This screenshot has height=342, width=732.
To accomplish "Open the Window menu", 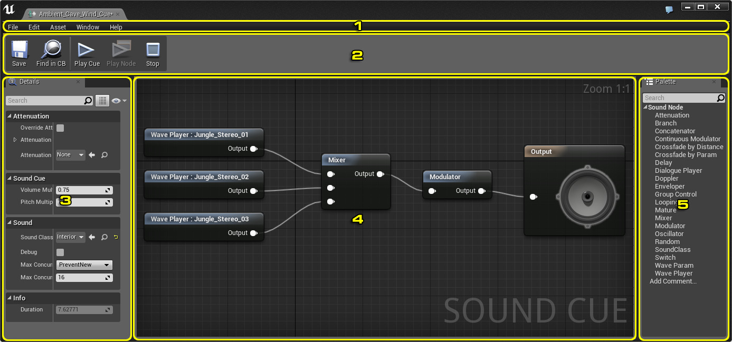I will tap(88, 27).
